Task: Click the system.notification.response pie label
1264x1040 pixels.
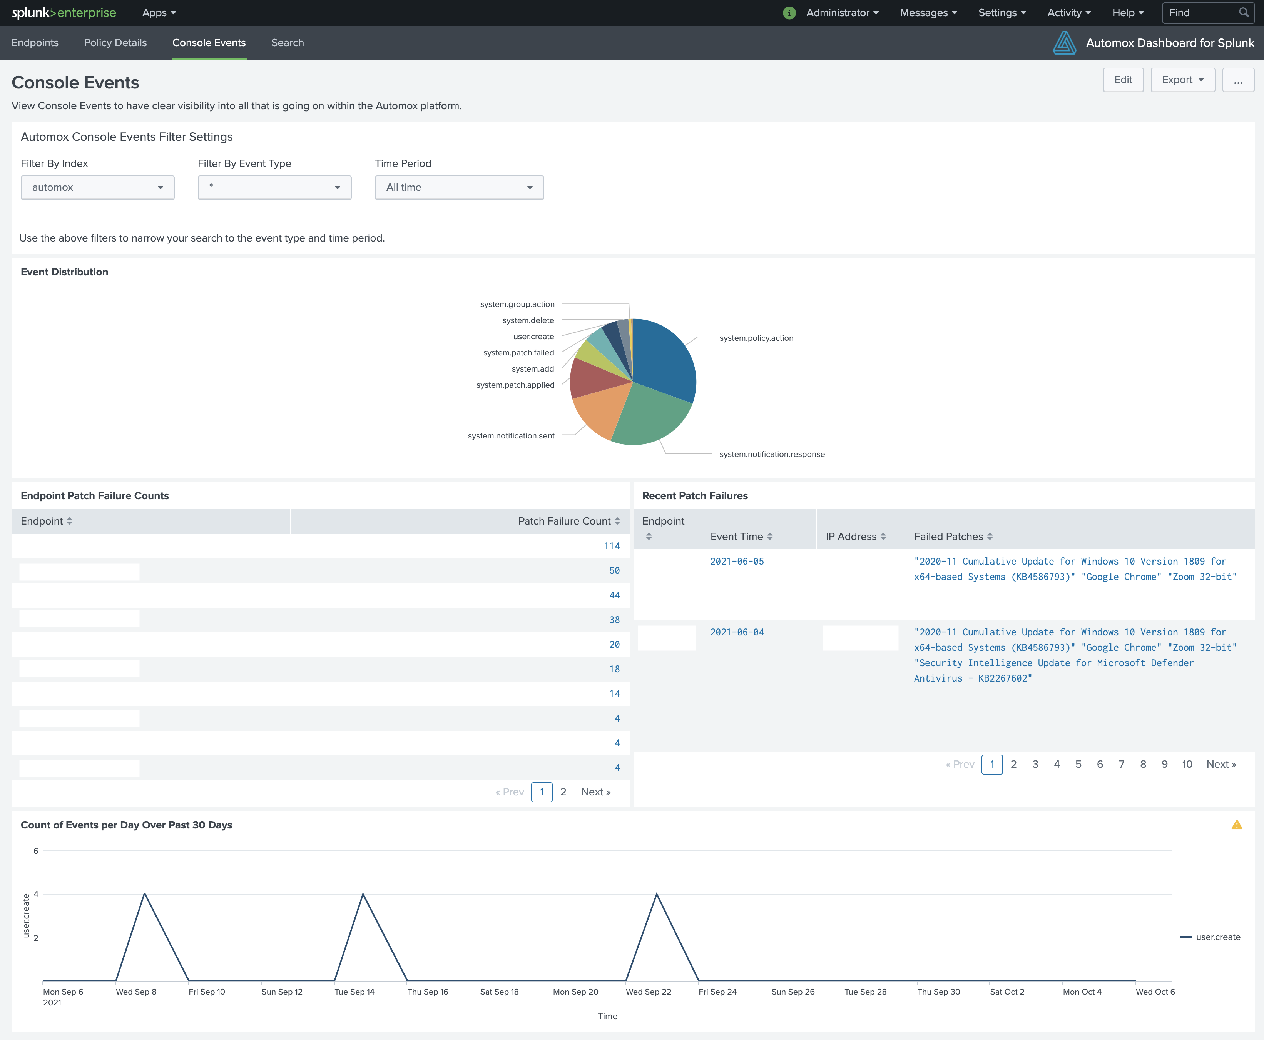Action: coord(772,454)
